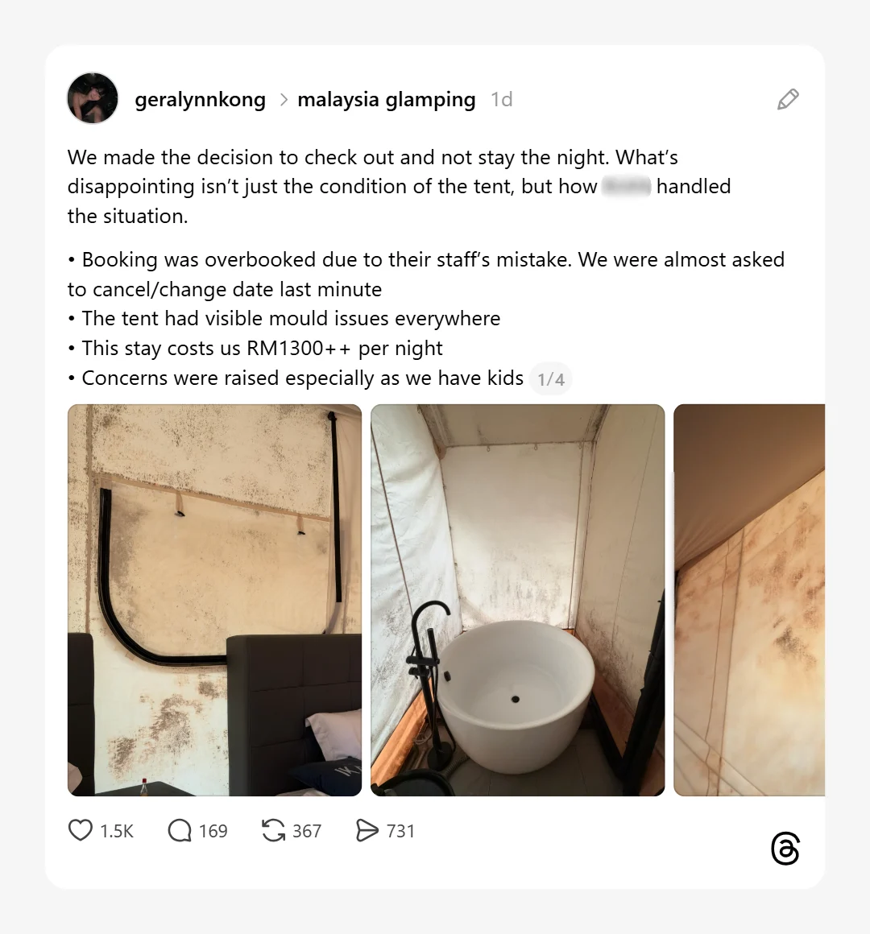
Task: Click the edit pencil icon
Action: [788, 100]
